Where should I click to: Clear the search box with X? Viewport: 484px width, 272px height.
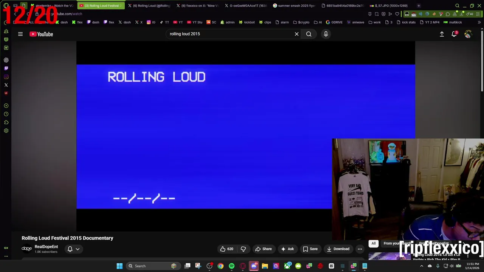tap(296, 34)
